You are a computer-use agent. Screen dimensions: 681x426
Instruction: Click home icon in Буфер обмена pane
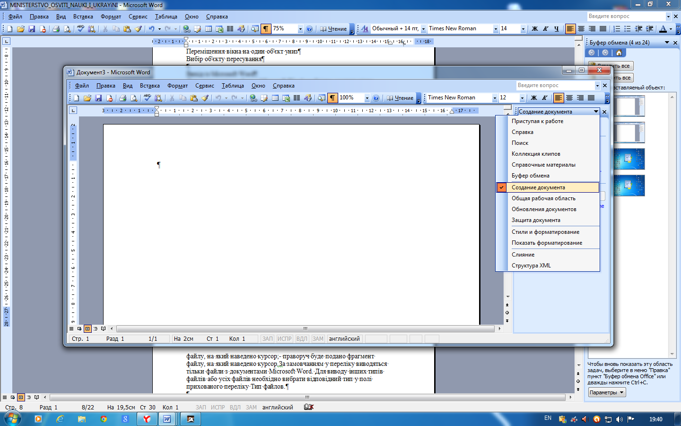point(619,53)
